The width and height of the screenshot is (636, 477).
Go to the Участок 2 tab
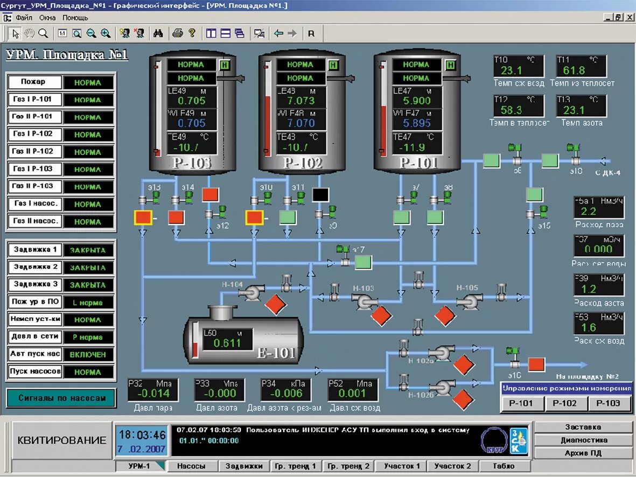[x=453, y=466]
